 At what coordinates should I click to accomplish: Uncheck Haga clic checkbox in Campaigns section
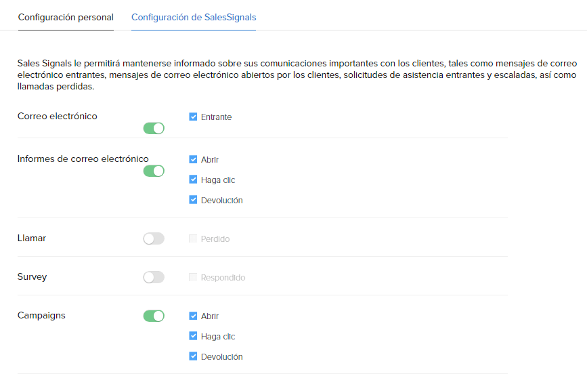[x=194, y=337]
